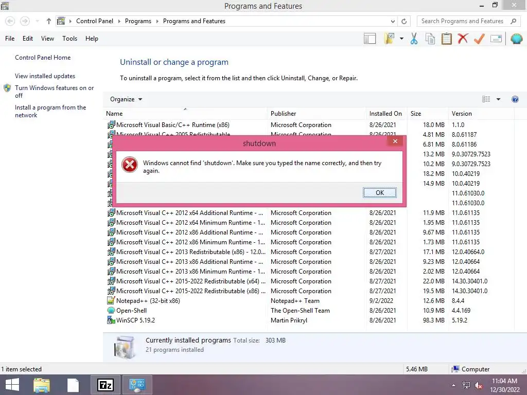
Task: Open the Windows Start button
Action: tap(12, 385)
